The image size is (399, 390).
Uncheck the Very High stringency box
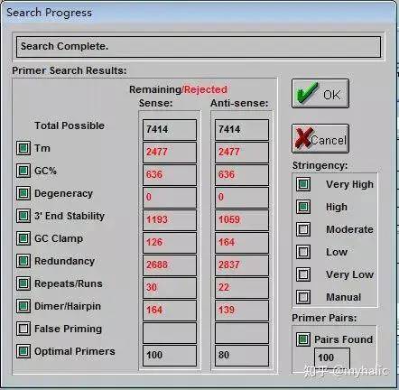[x=303, y=184]
